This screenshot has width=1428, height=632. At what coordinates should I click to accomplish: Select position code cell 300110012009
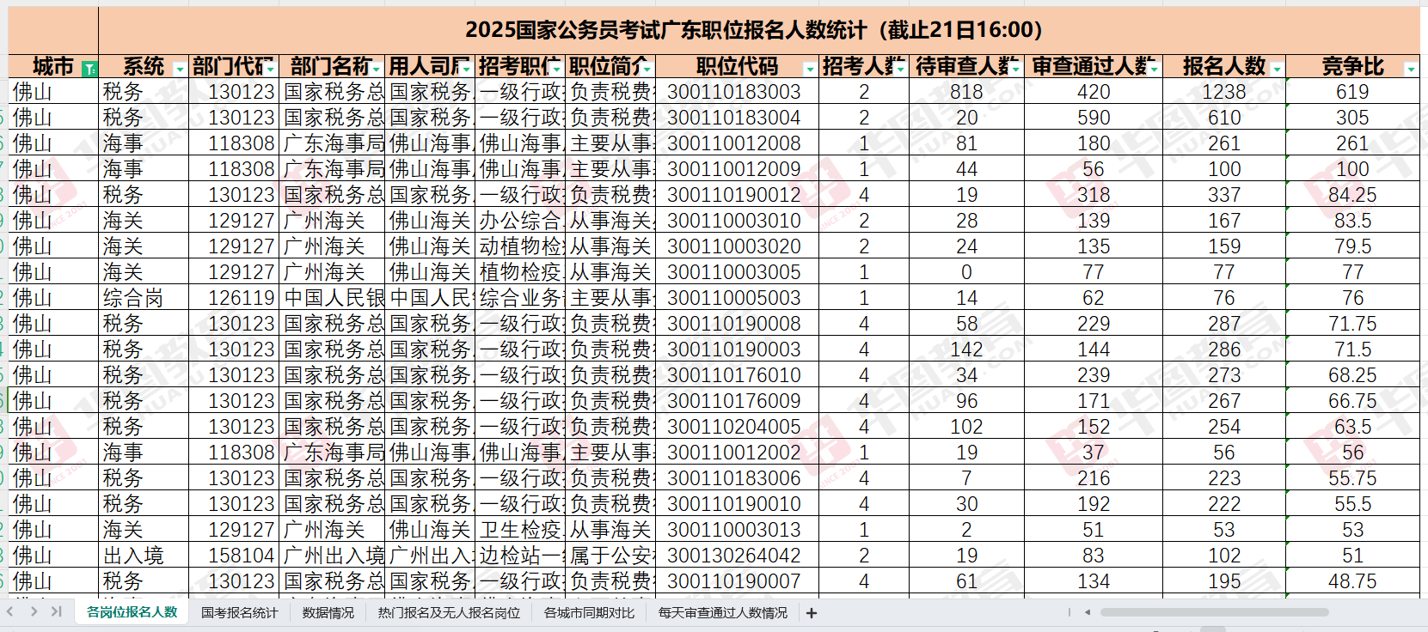737,169
